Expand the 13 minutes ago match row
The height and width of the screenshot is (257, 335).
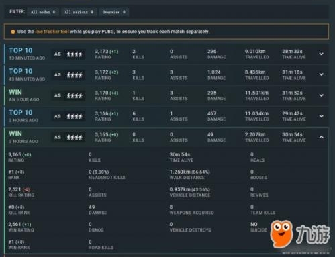[321, 54]
